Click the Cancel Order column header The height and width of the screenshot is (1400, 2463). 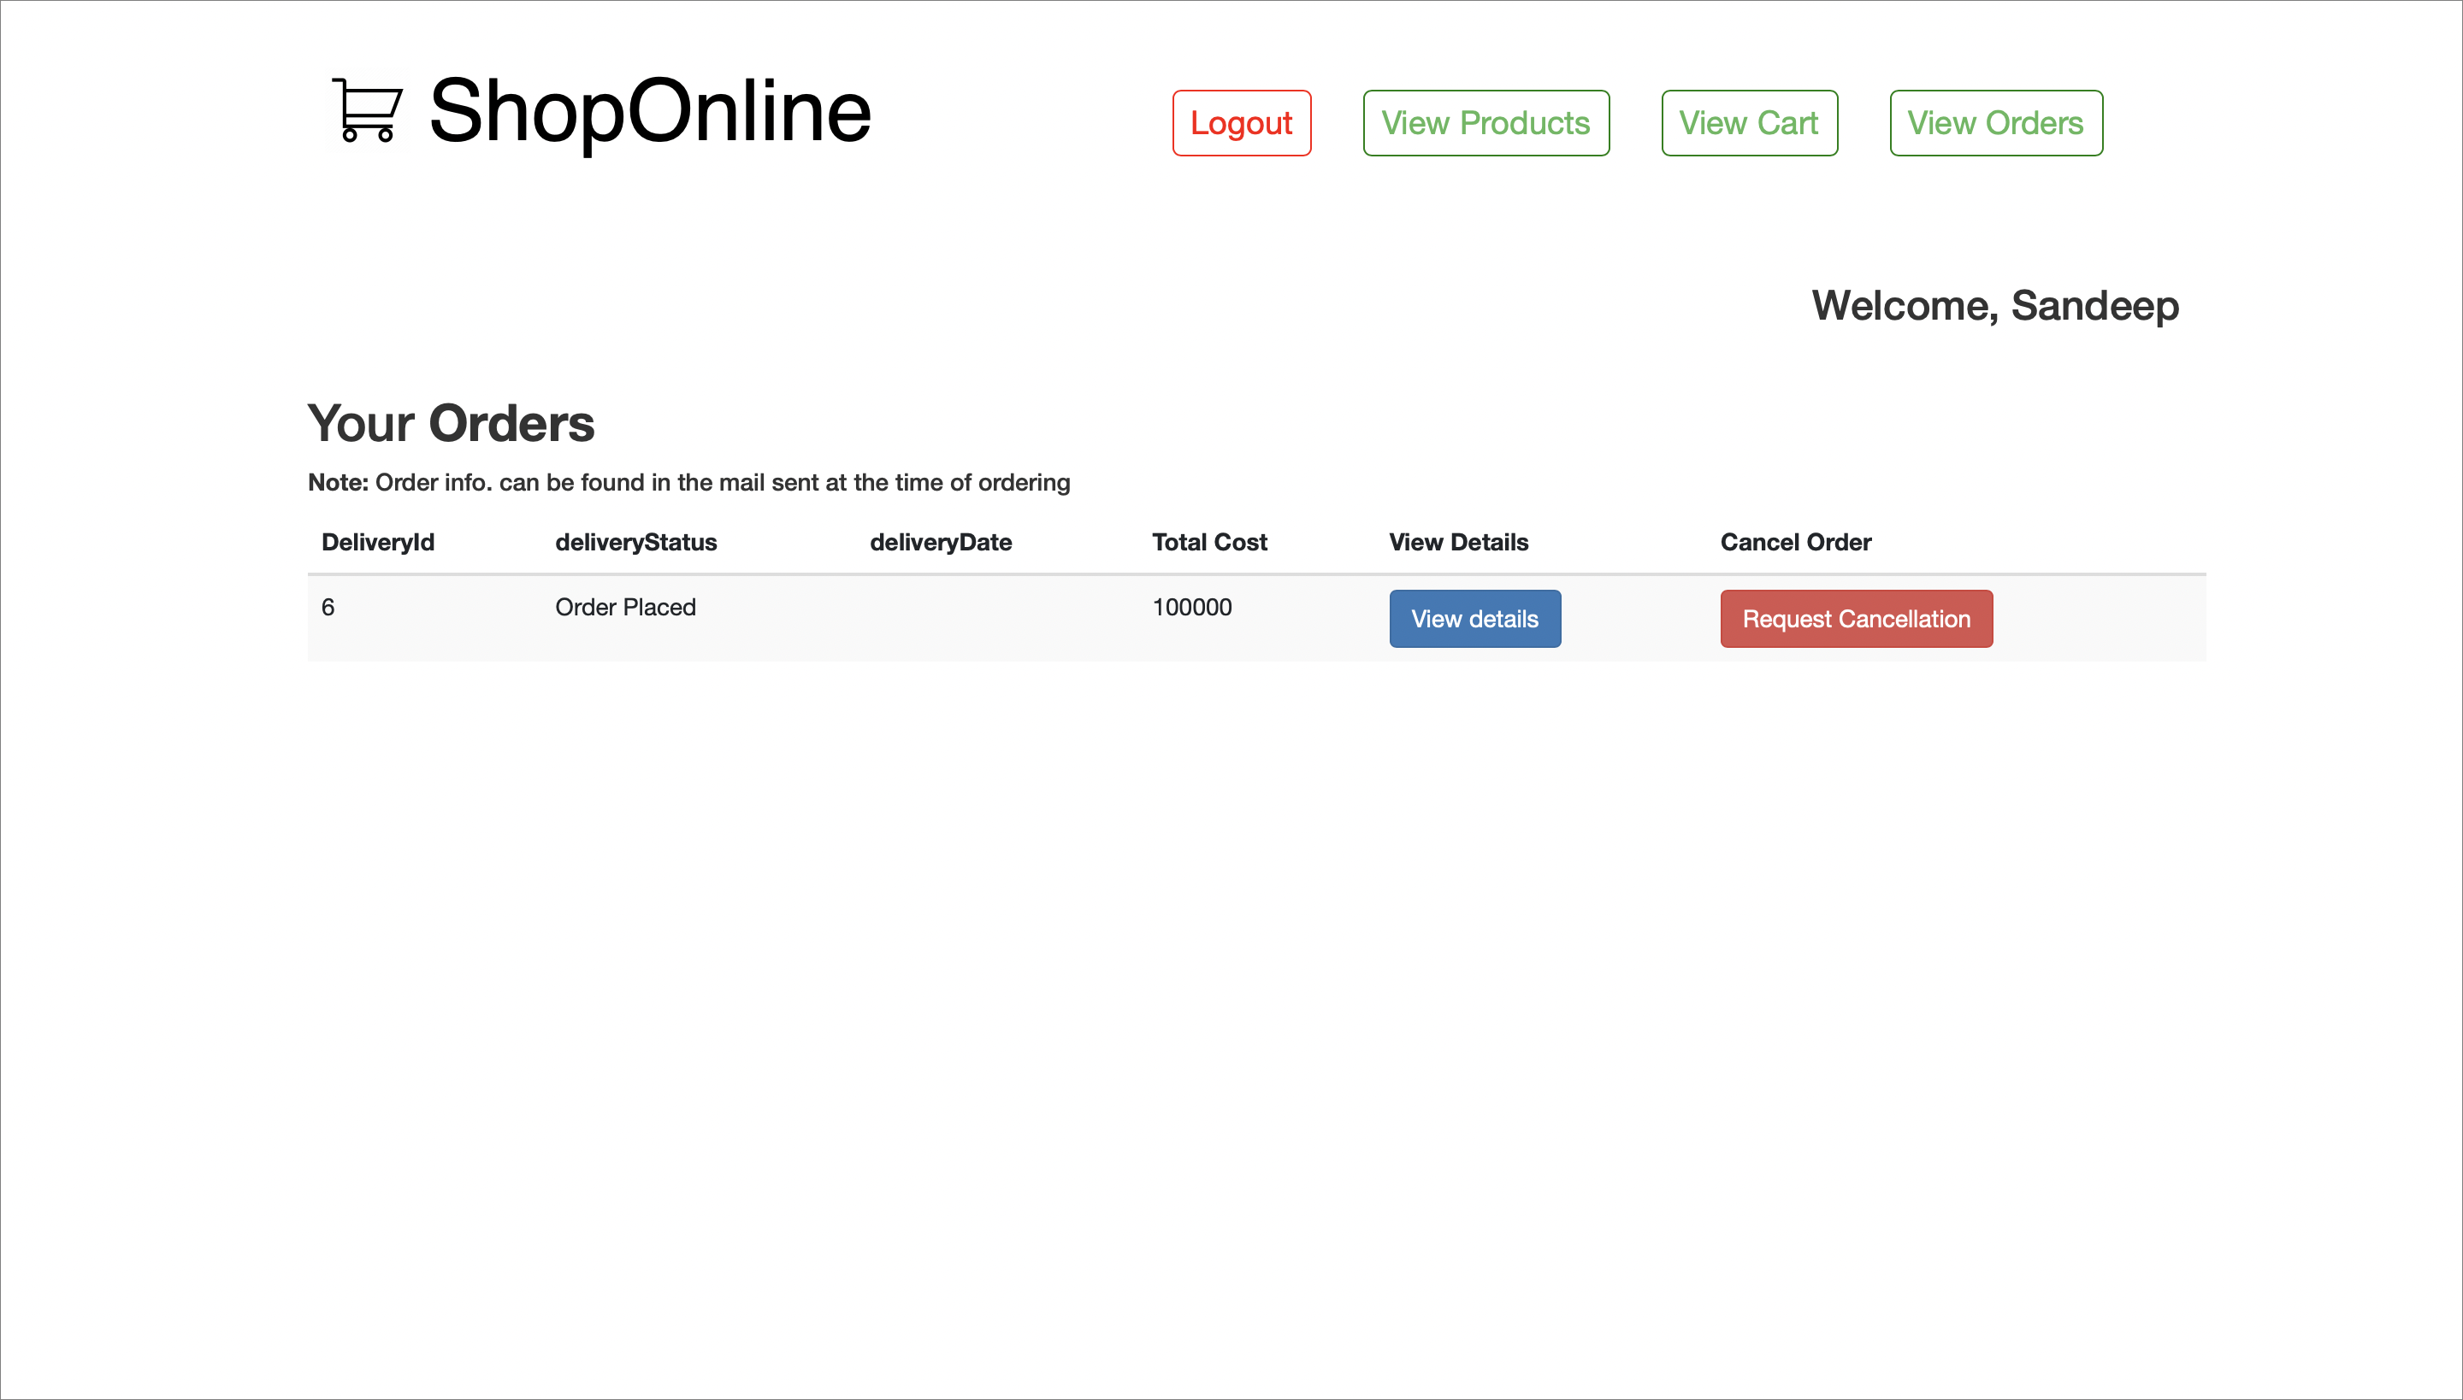coord(1795,542)
